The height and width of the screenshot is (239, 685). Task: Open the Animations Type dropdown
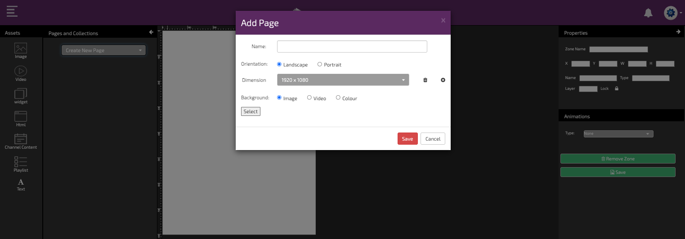(618, 133)
